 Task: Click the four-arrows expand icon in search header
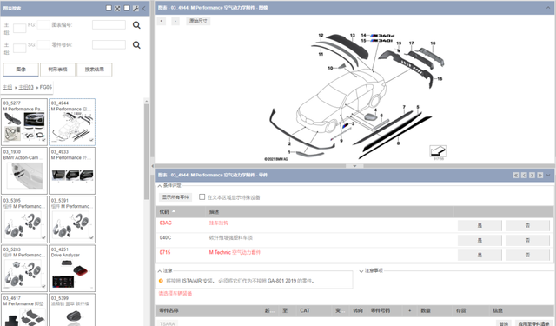click(x=117, y=8)
